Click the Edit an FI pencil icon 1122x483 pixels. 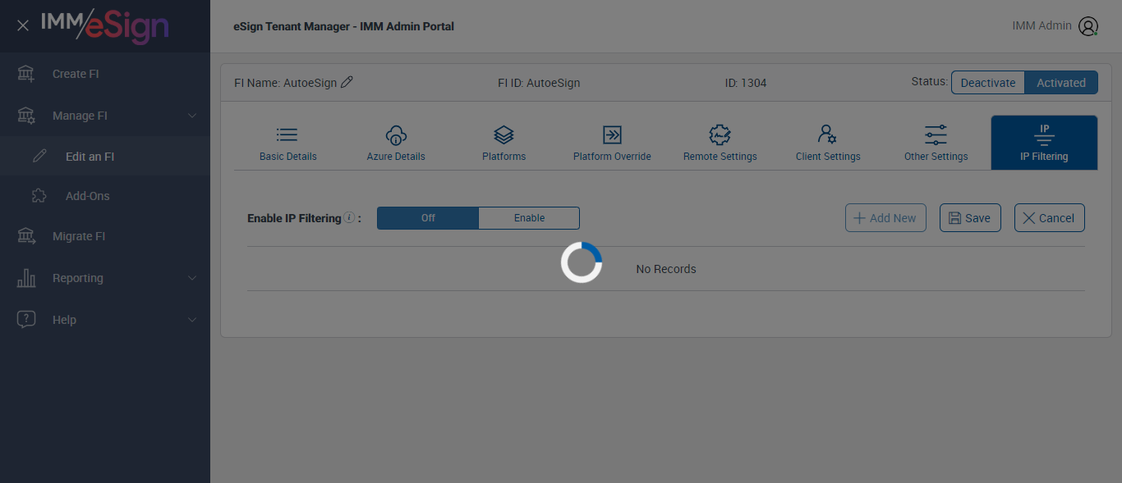39,156
